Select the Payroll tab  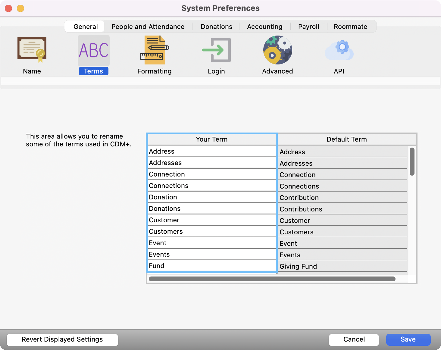[x=308, y=27]
